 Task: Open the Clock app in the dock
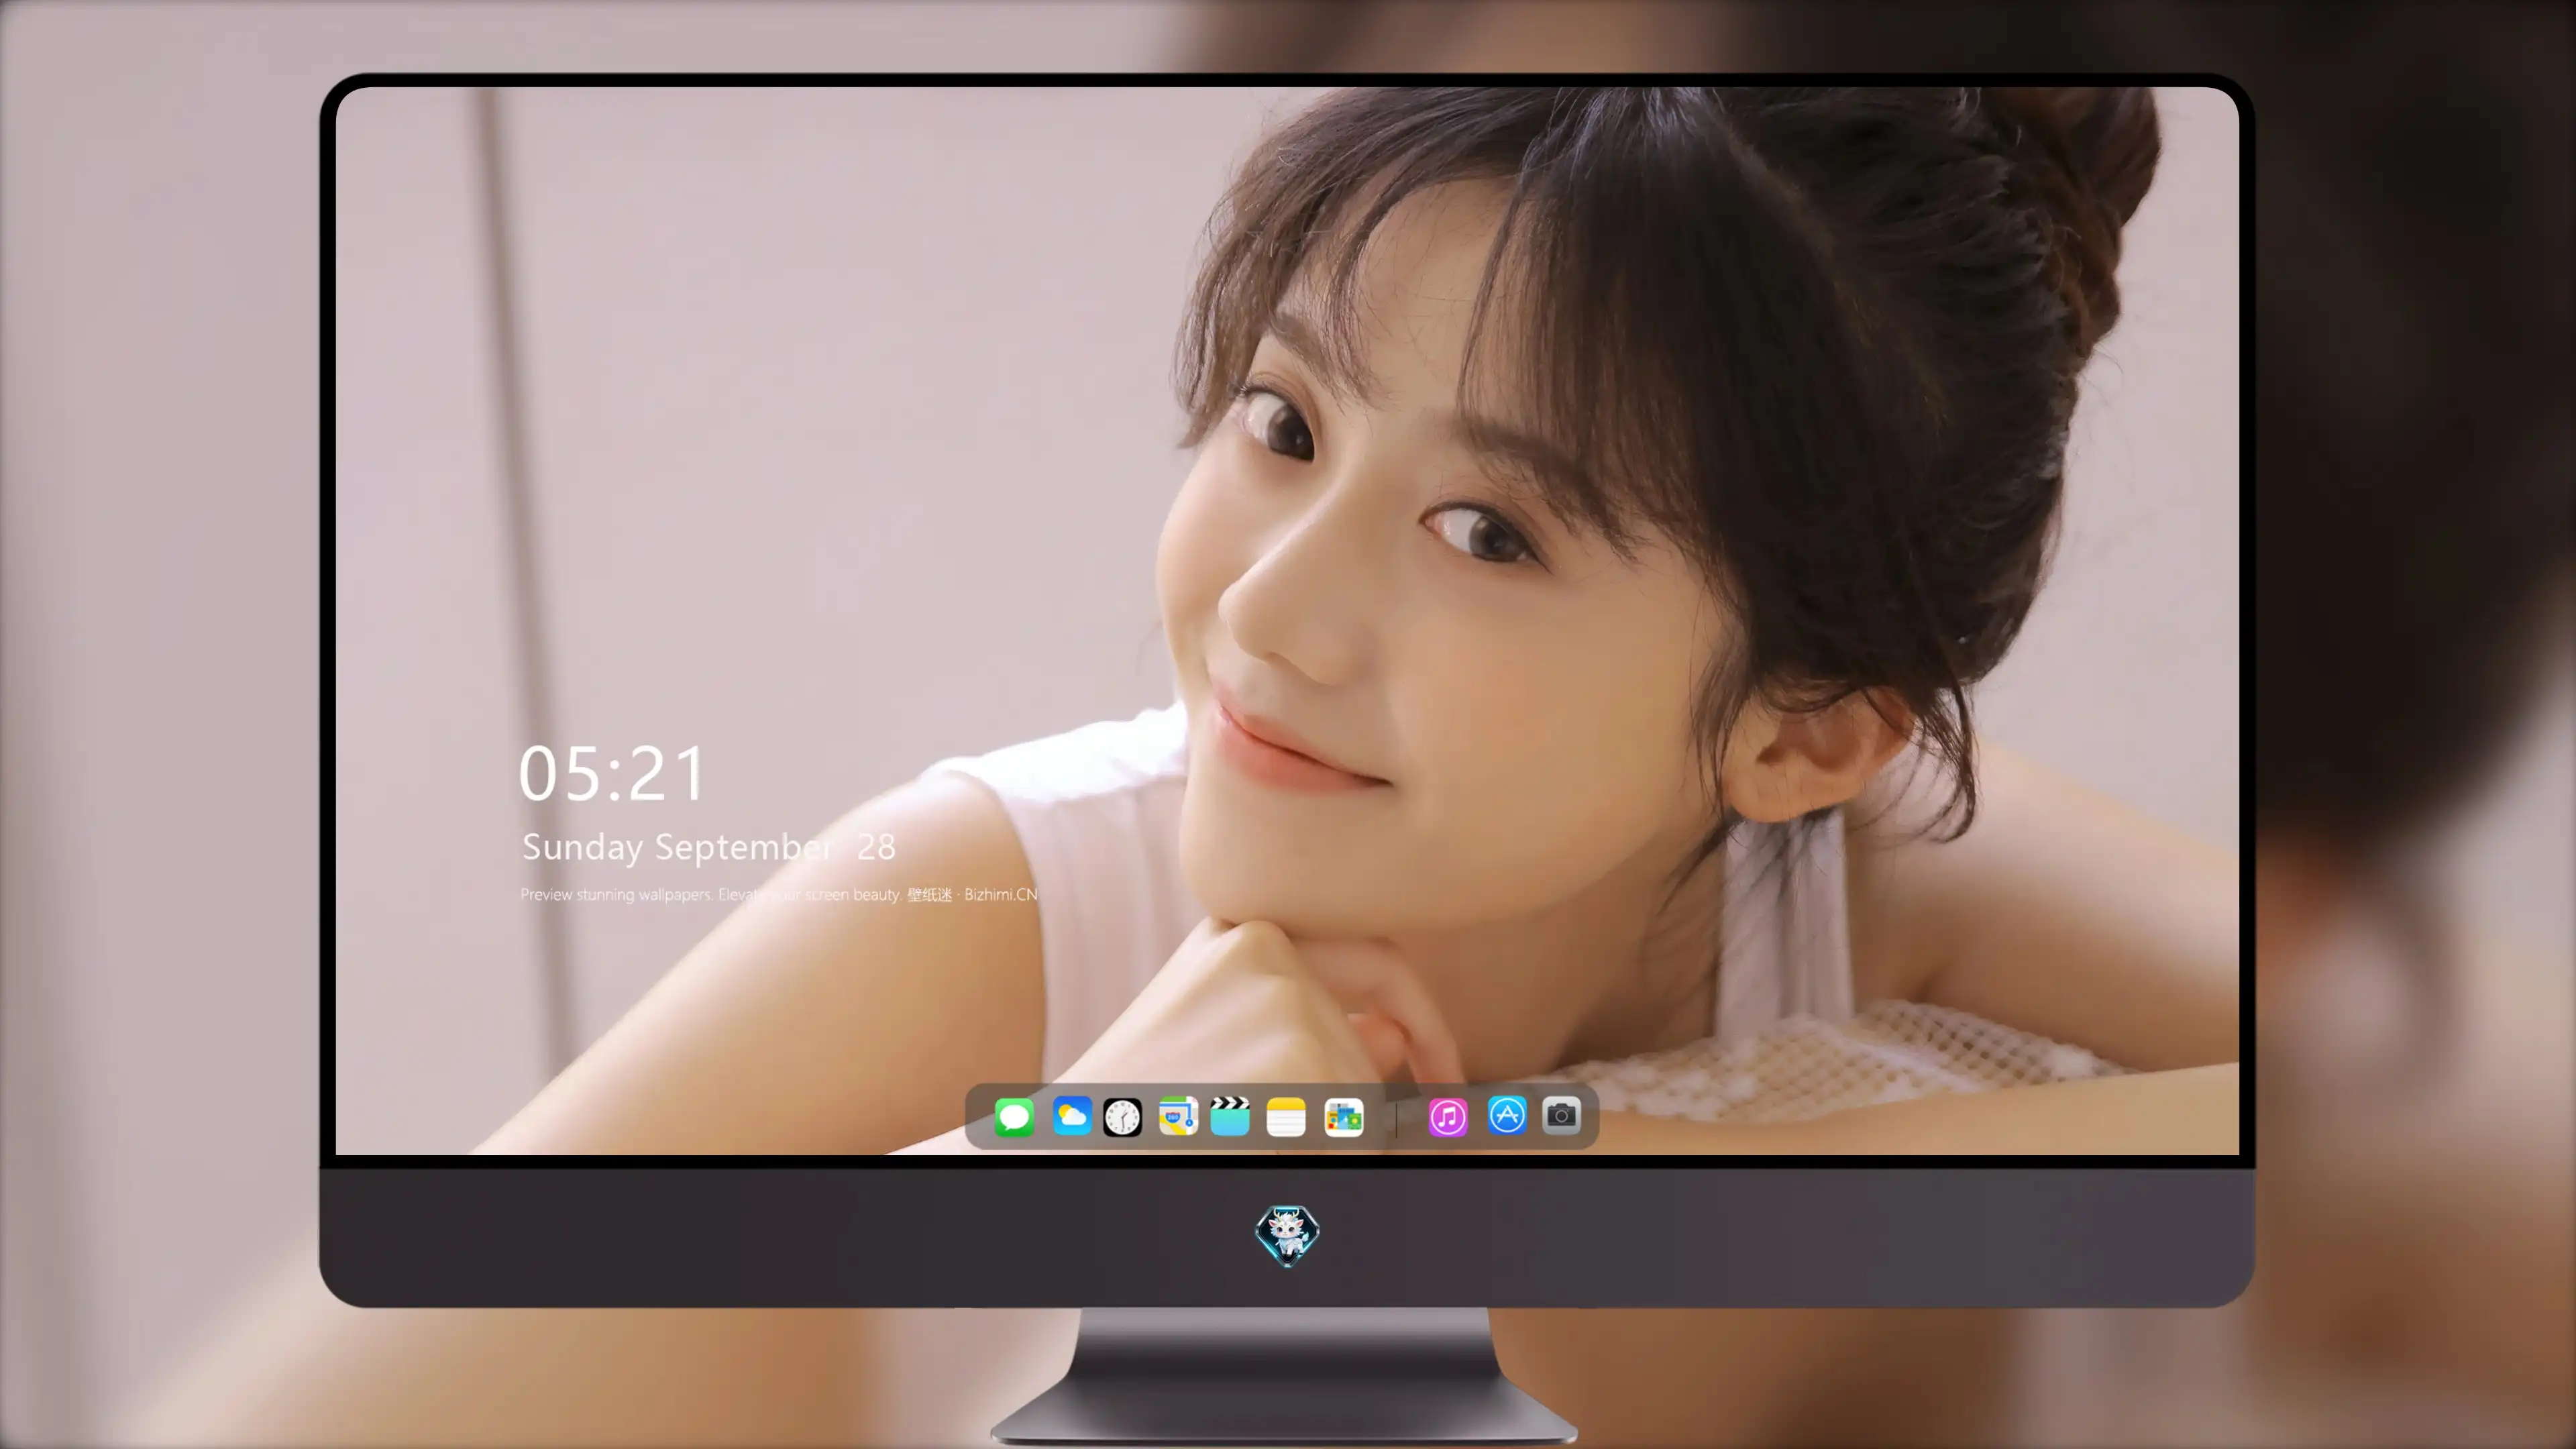point(1122,1117)
